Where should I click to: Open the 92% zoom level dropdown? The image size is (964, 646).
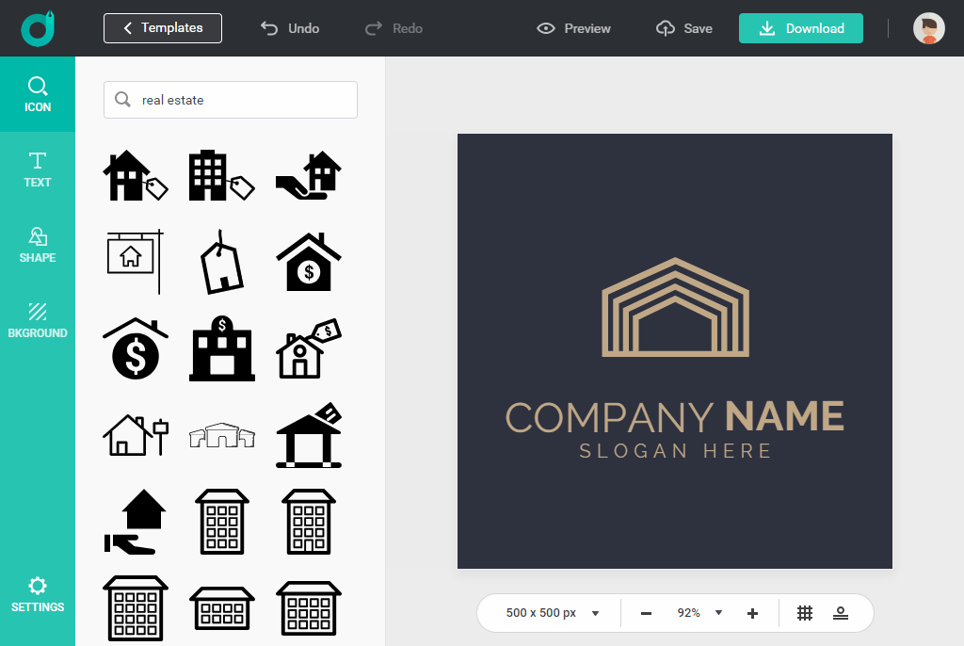698,613
